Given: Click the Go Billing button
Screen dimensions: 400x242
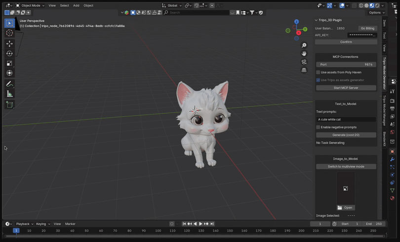Looking at the screenshot, I should 367,28.
